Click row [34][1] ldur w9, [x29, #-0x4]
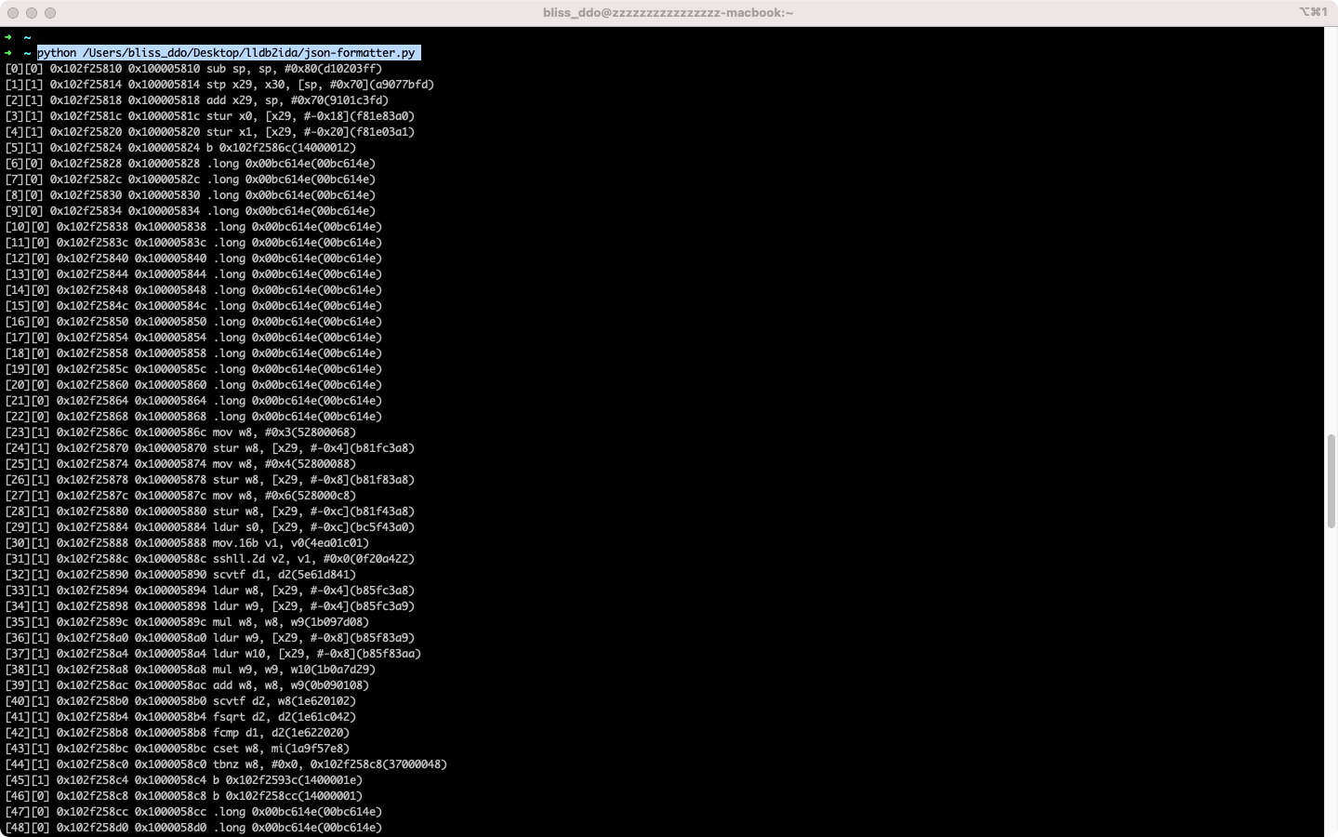Image resolution: width=1338 pixels, height=837 pixels. [210, 606]
